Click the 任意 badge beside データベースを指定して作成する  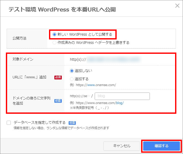[x=72, y=123]
